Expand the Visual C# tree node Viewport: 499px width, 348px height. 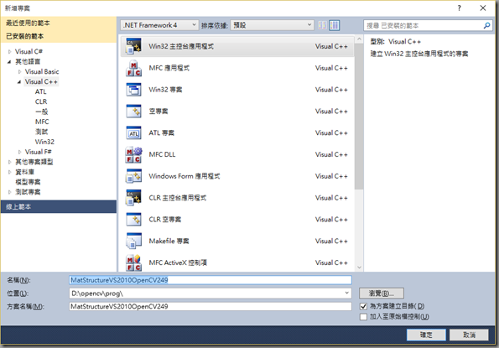9,51
